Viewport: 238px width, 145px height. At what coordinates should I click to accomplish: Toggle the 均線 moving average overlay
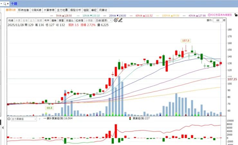(11, 20)
